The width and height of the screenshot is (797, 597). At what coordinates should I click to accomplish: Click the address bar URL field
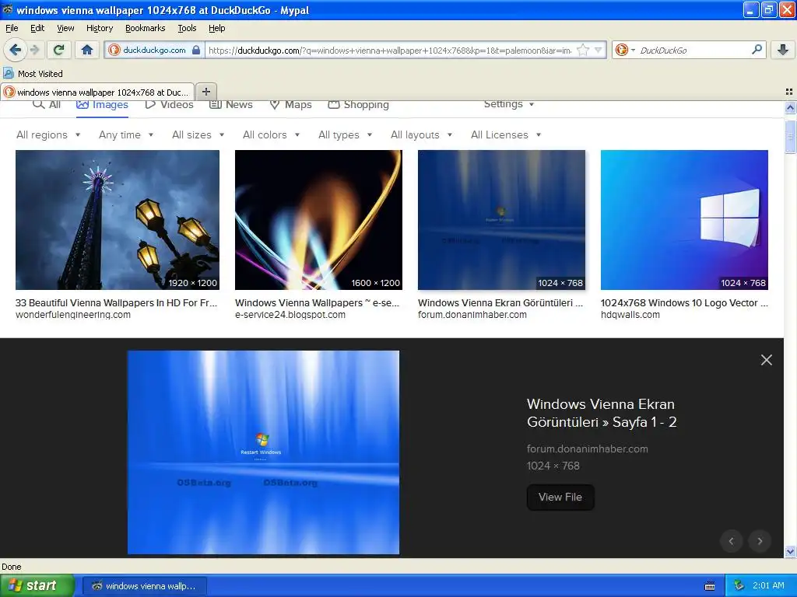point(389,51)
